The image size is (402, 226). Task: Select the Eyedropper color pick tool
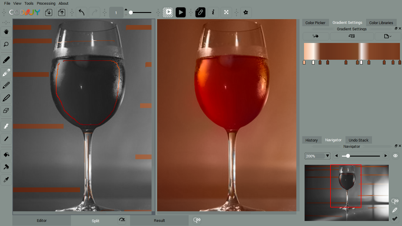(x=6, y=180)
